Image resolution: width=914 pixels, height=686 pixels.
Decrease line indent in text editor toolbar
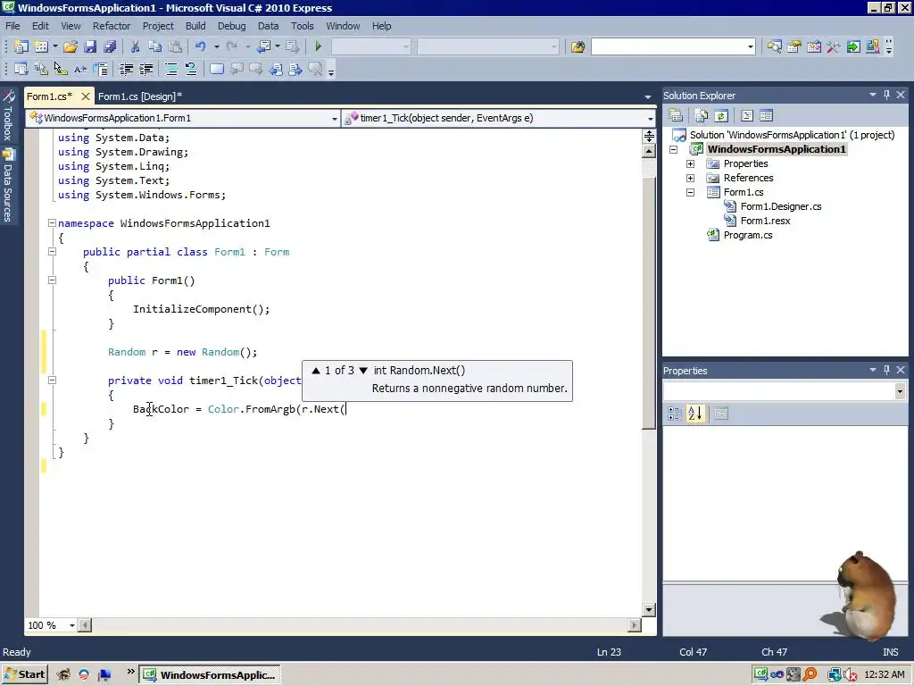(x=126, y=70)
